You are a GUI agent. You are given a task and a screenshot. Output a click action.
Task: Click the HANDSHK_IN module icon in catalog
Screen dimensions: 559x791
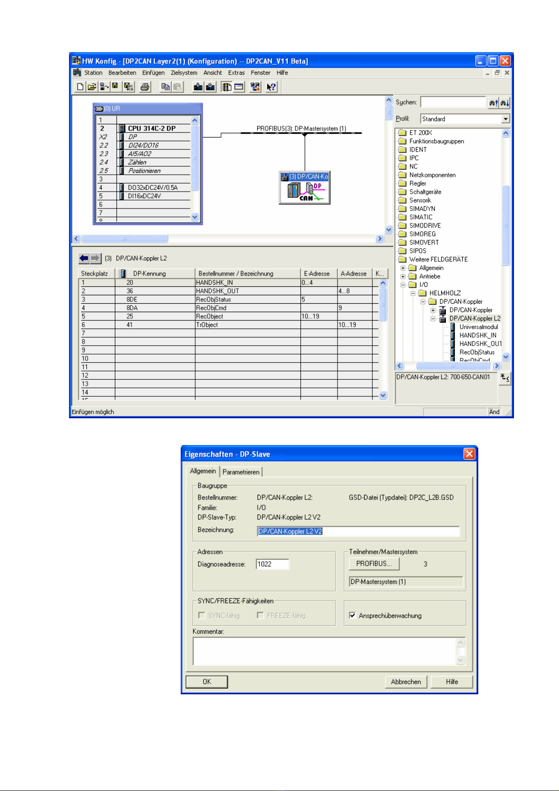coord(453,336)
